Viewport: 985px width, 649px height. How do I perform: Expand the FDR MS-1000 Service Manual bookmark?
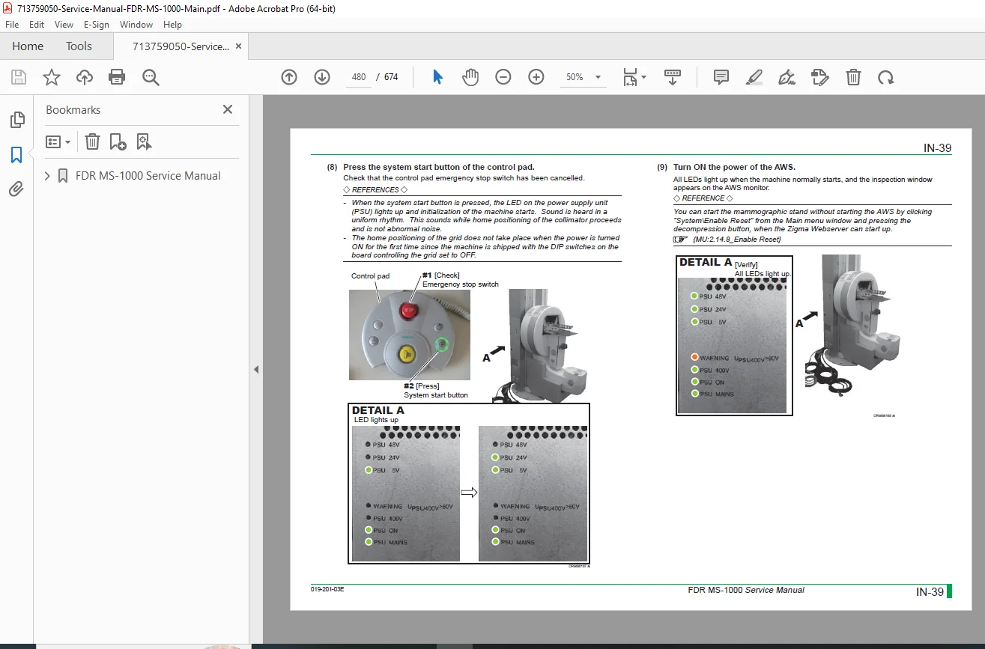click(48, 176)
